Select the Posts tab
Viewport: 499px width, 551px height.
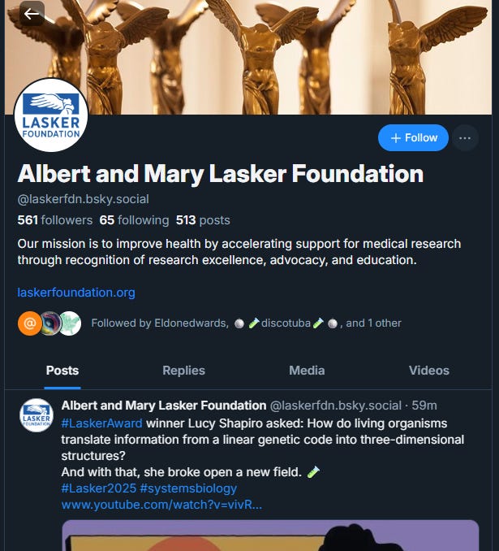(62, 371)
